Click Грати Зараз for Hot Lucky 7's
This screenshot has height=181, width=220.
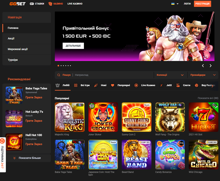click(34, 121)
